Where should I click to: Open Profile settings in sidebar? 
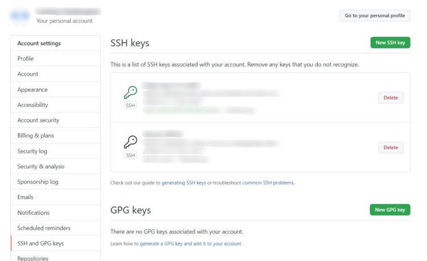(56, 59)
